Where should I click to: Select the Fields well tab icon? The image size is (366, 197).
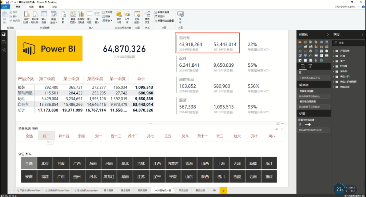pos(303,66)
